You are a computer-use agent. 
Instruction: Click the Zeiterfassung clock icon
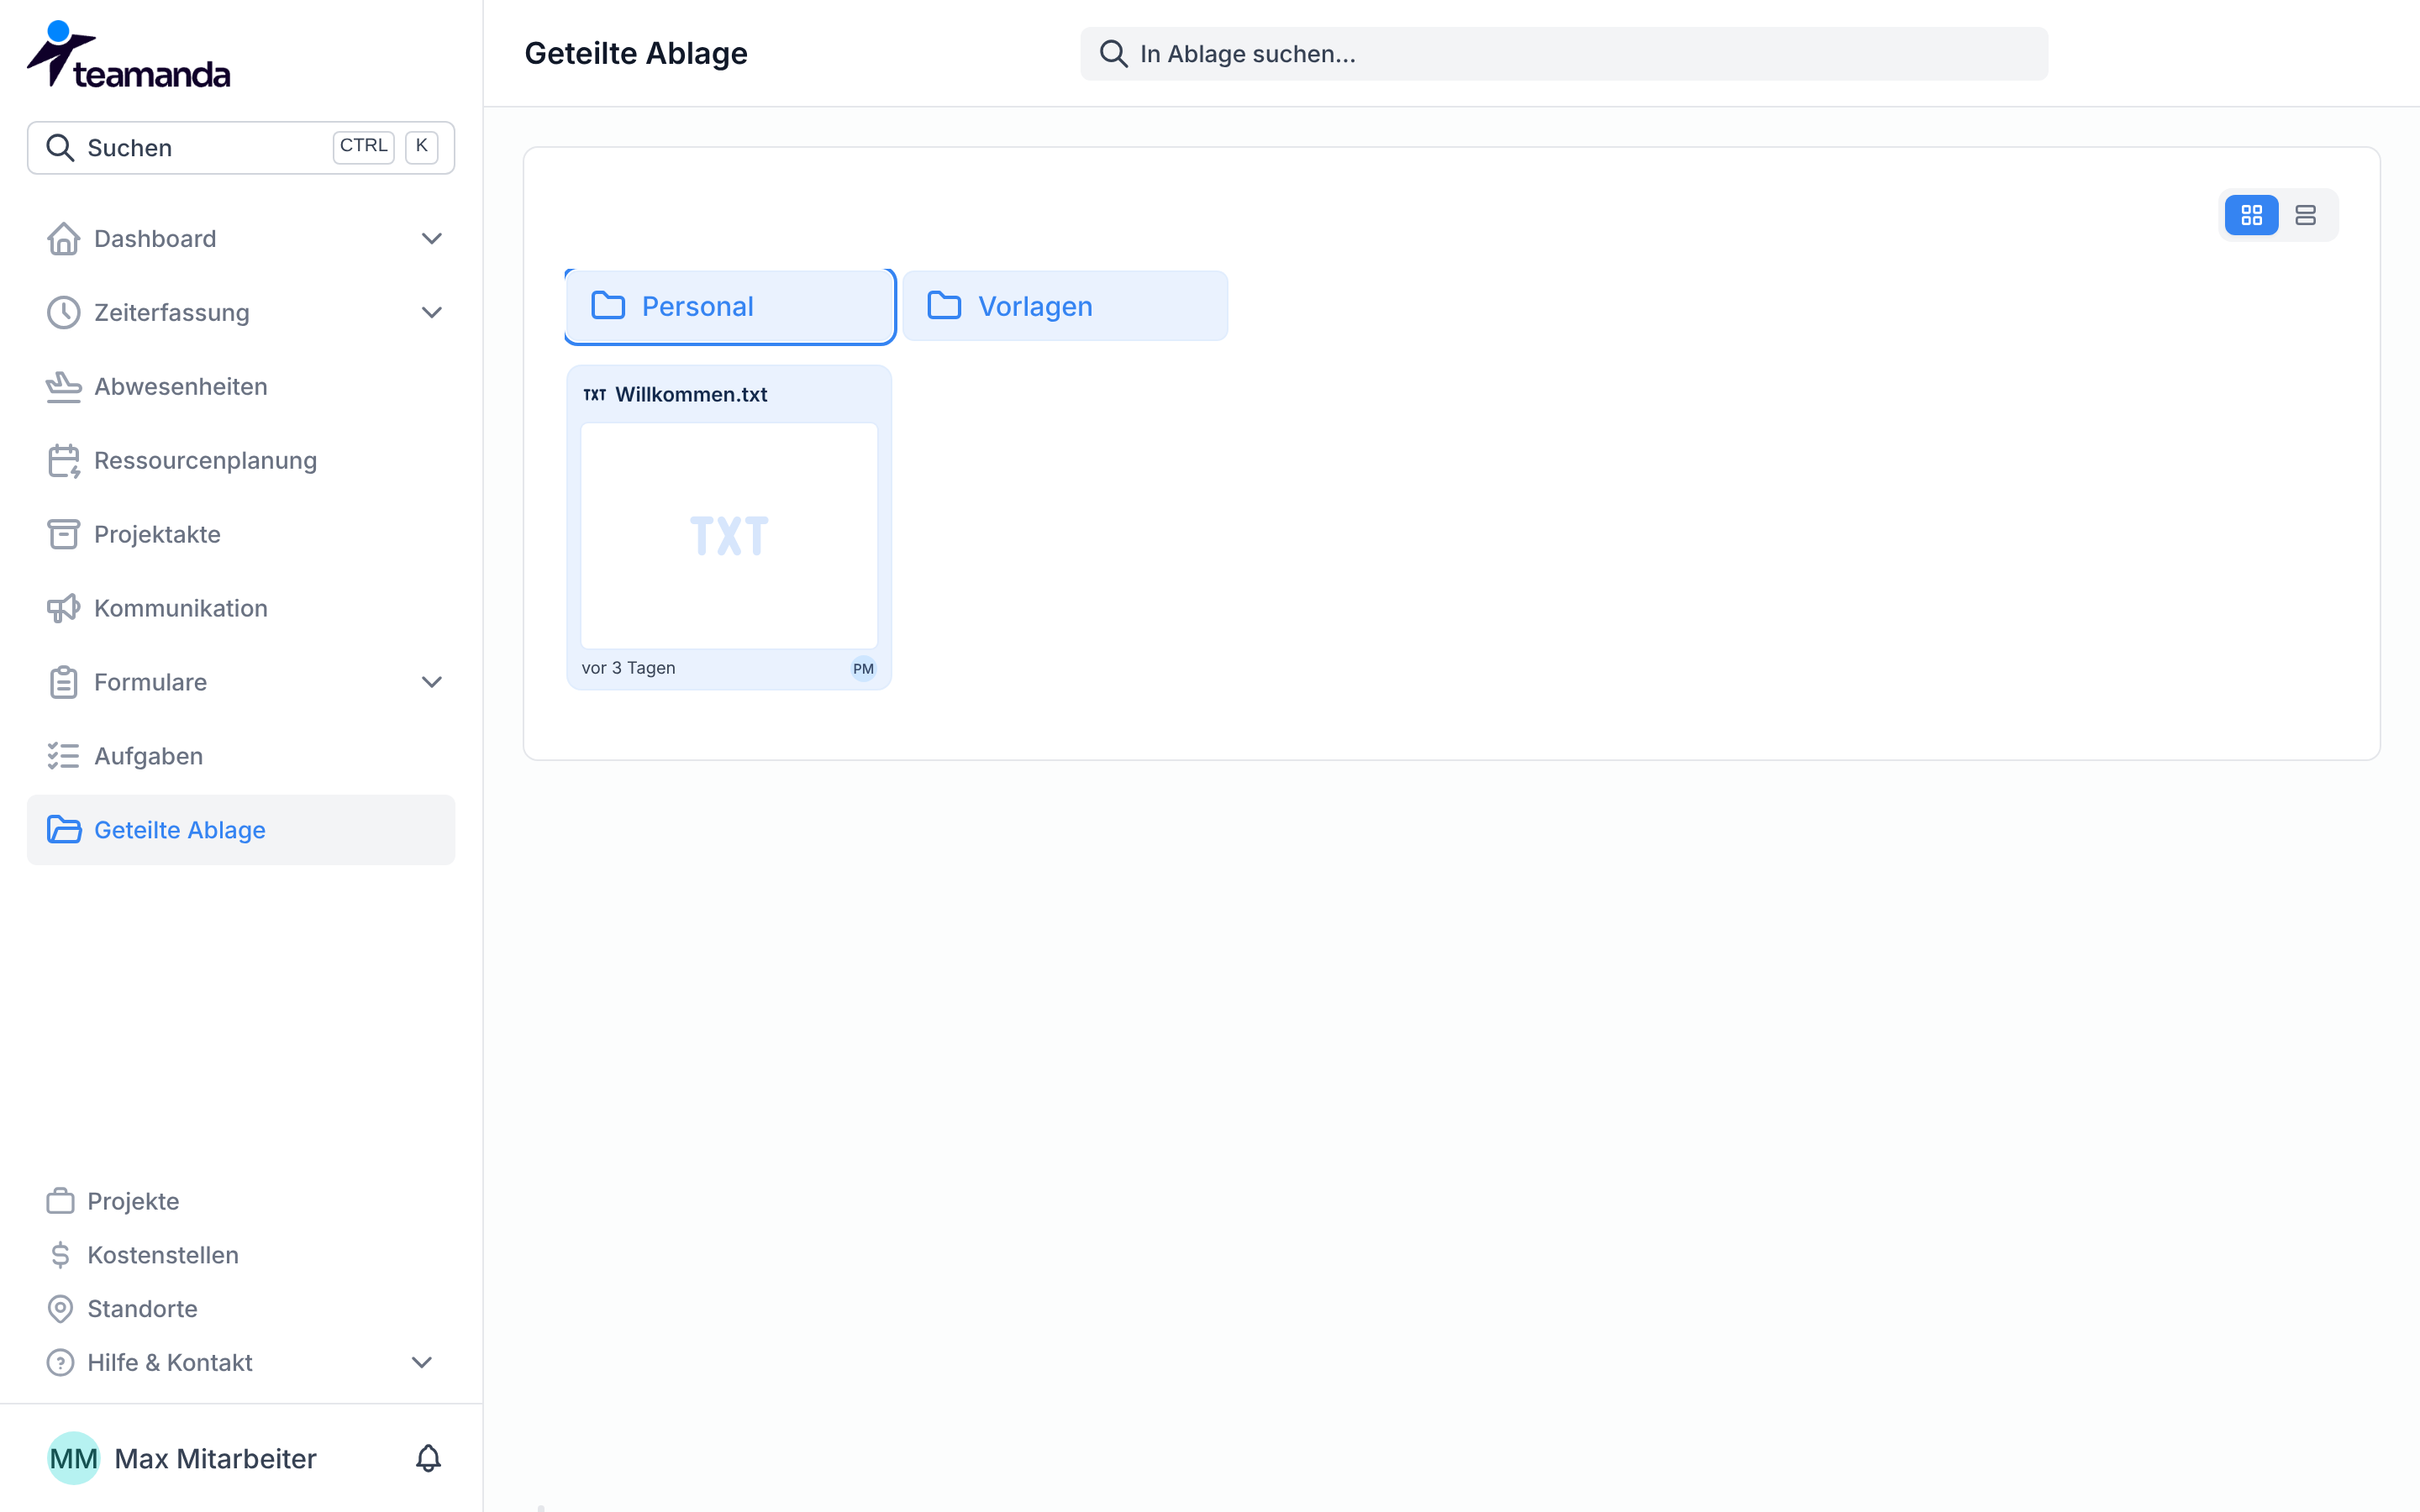63,313
